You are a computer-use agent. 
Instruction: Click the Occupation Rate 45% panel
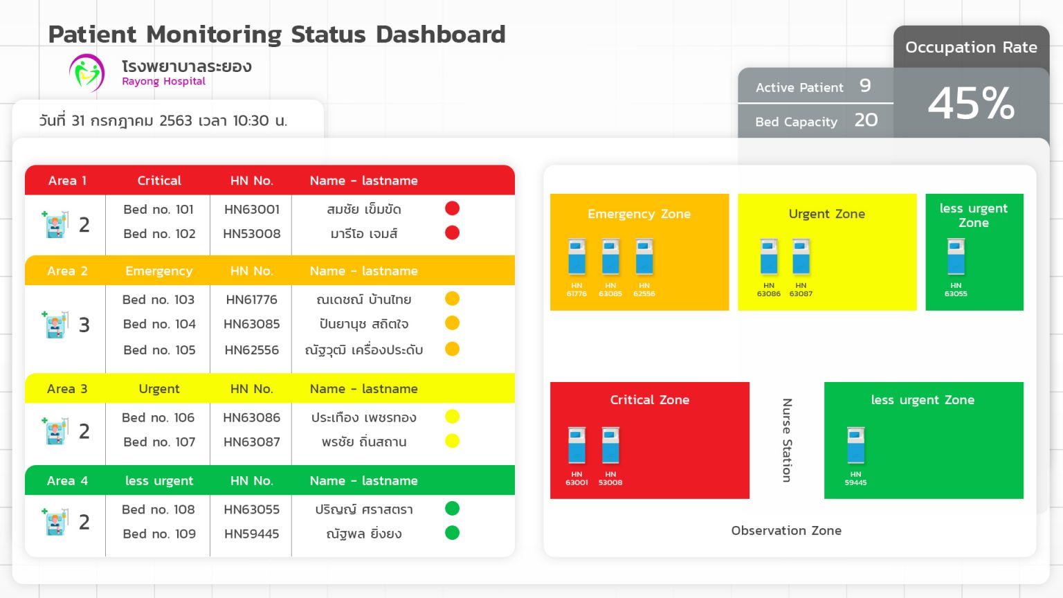pyautogui.click(x=971, y=103)
